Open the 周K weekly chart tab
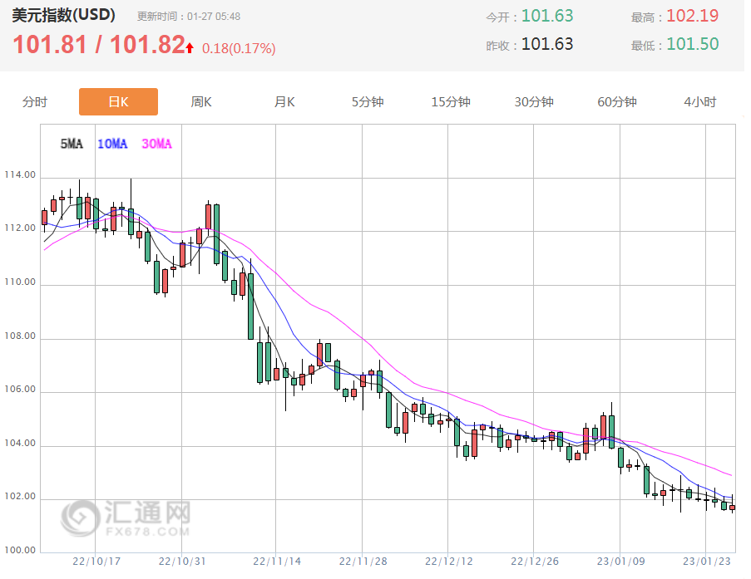The image size is (751, 579). coord(201,102)
